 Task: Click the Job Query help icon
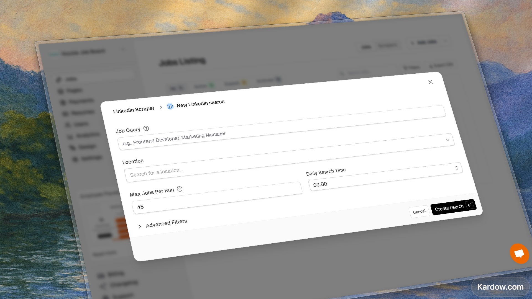pos(146,128)
